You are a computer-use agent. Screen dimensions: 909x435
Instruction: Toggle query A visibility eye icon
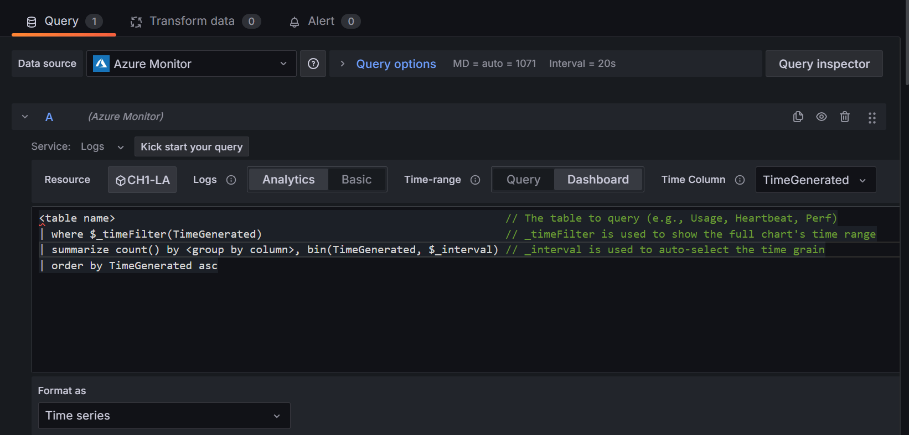[x=821, y=117]
